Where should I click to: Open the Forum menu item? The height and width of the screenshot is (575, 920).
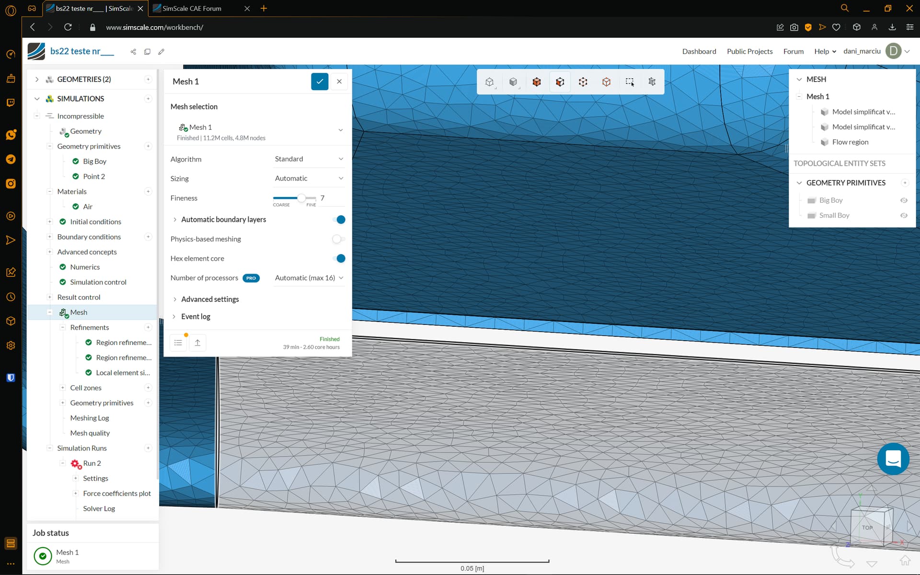pyautogui.click(x=793, y=51)
